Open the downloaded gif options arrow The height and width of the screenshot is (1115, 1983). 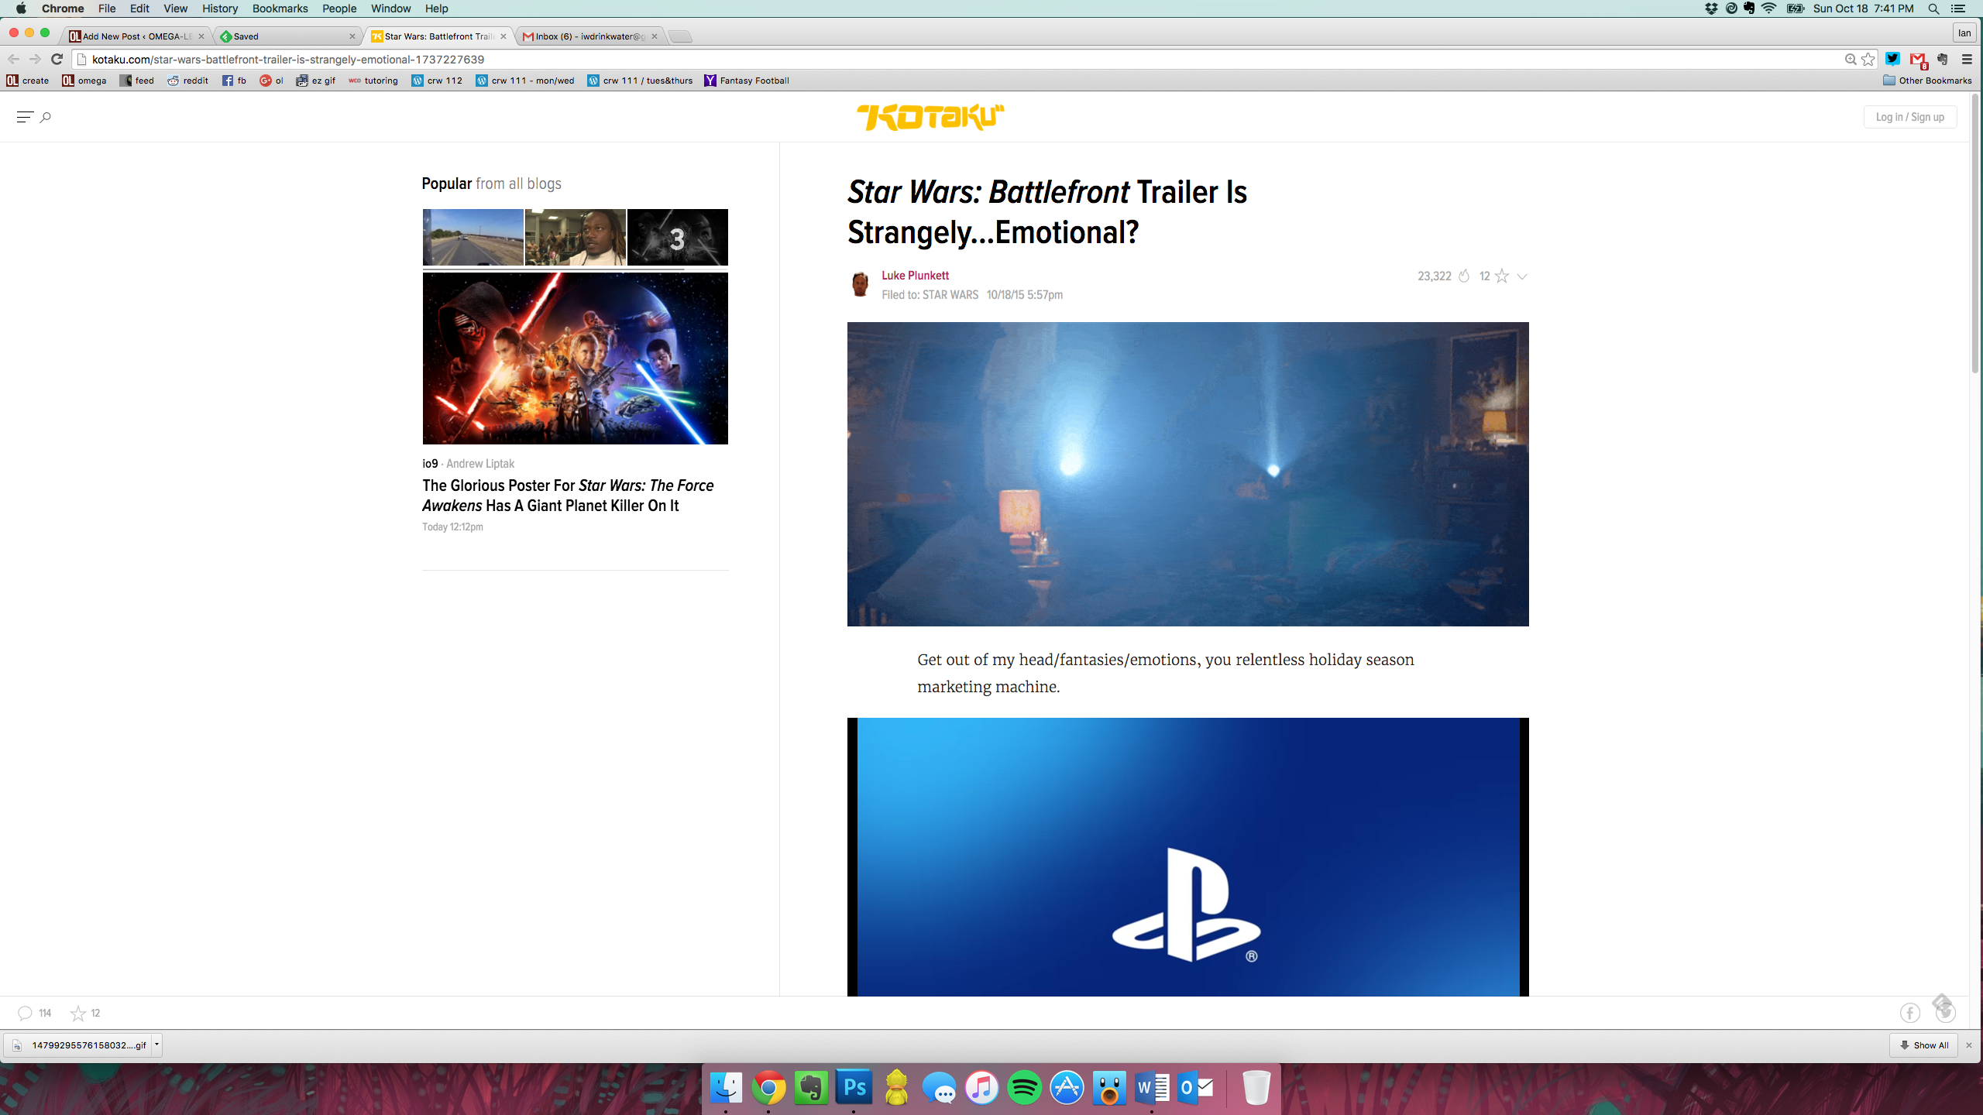(156, 1045)
